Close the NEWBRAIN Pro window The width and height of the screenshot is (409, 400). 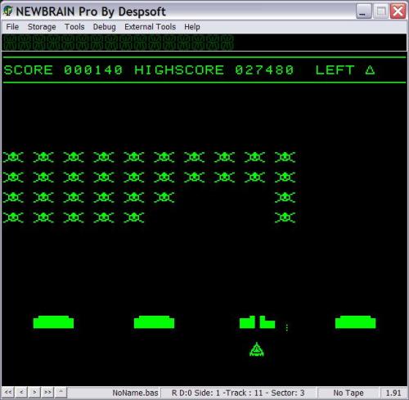(x=398, y=11)
